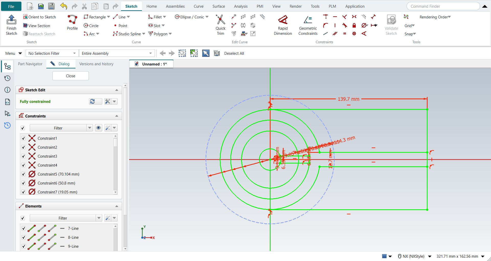Select the Point tool
491x261 pixels.
pyautogui.click(x=120, y=26)
